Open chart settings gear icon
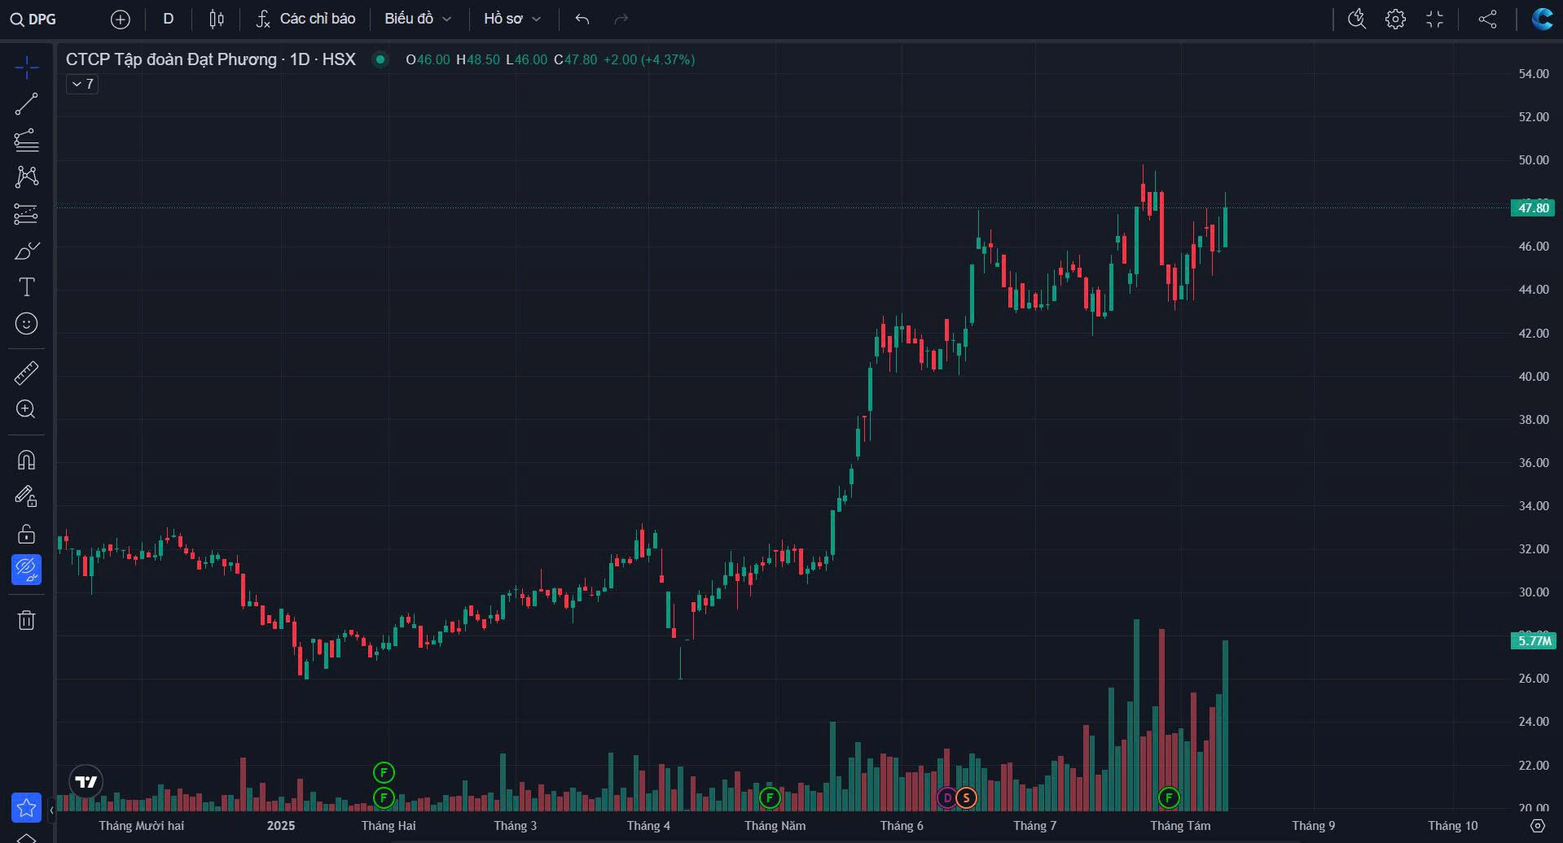The image size is (1563, 843). [x=1395, y=19]
